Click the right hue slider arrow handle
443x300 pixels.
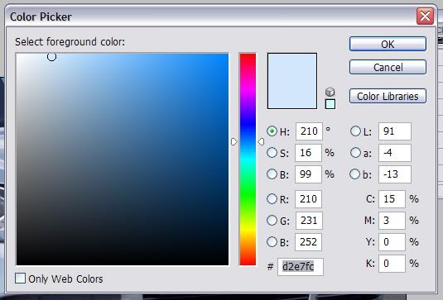(261, 141)
